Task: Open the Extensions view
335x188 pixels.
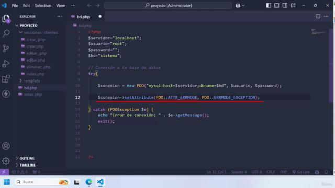Action: click(6, 79)
